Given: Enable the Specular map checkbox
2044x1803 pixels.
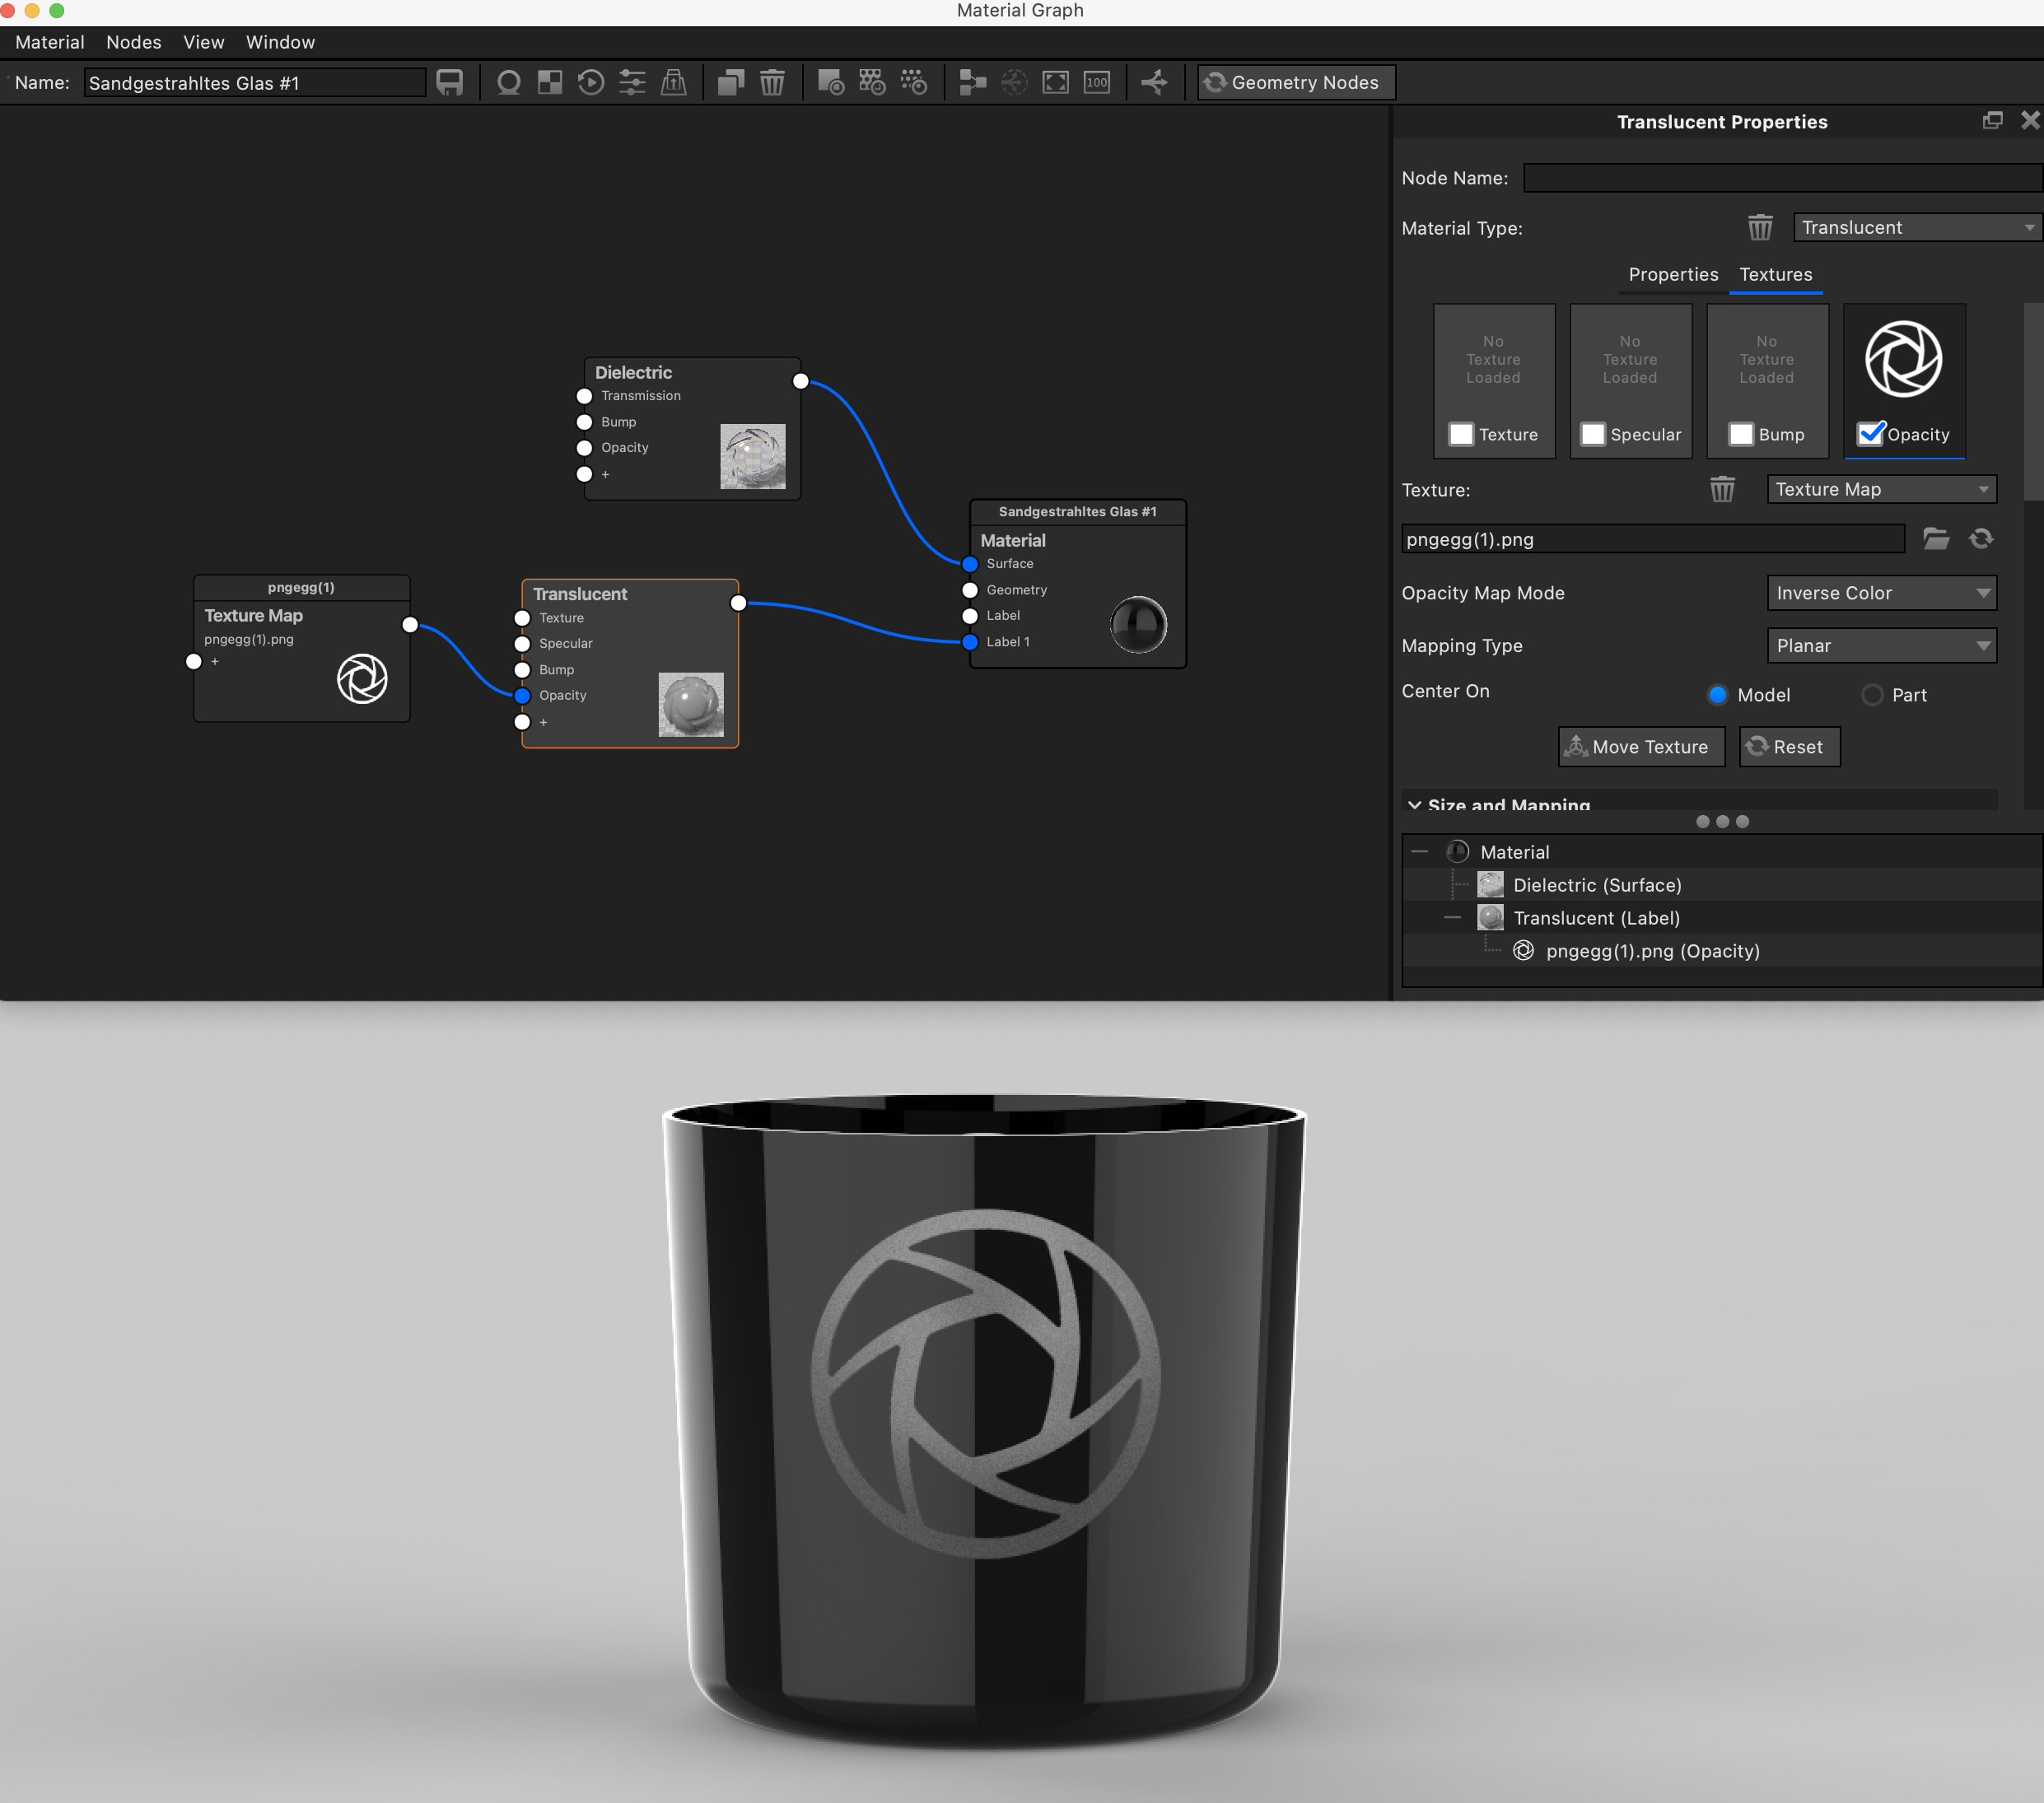Looking at the screenshot, I should [x=1593, y=434].
